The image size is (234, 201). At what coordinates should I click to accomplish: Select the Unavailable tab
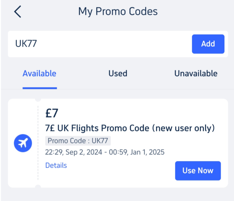196,74
